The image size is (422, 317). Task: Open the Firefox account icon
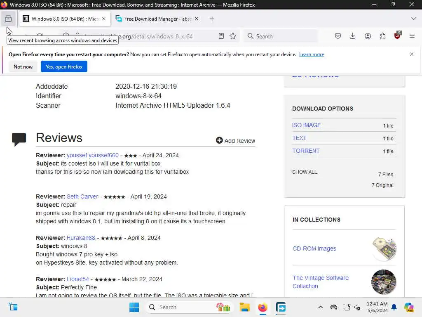tap(368, 36)
